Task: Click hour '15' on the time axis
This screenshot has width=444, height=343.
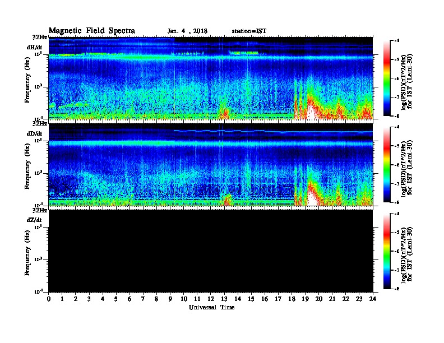Action: (251, 299)
